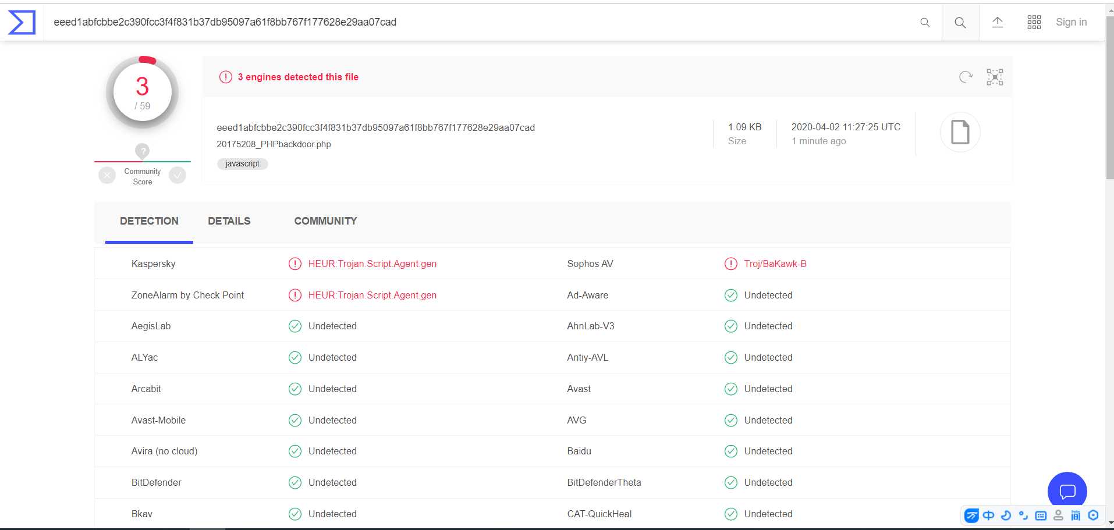Click the search button beside the hash field
Image resolution: width=1114 pixels, height=530 pixels.
960,22
